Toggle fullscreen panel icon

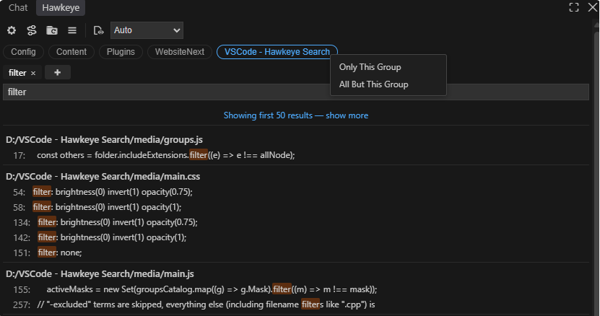tap(574, 7)
